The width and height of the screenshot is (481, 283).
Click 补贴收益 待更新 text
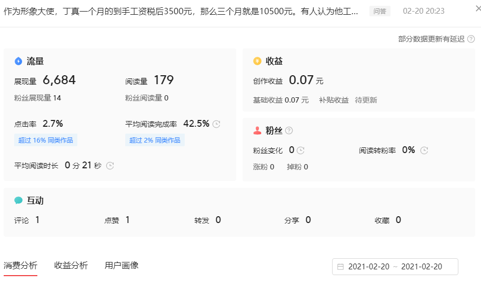click(x=348, y=100)
